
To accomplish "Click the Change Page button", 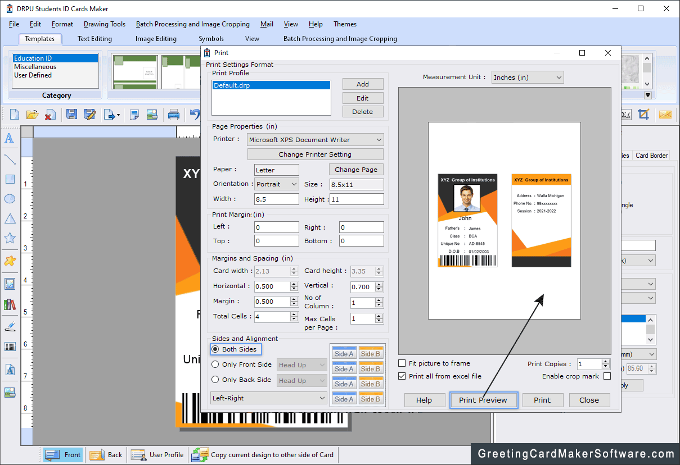I will tap(356, 170).
